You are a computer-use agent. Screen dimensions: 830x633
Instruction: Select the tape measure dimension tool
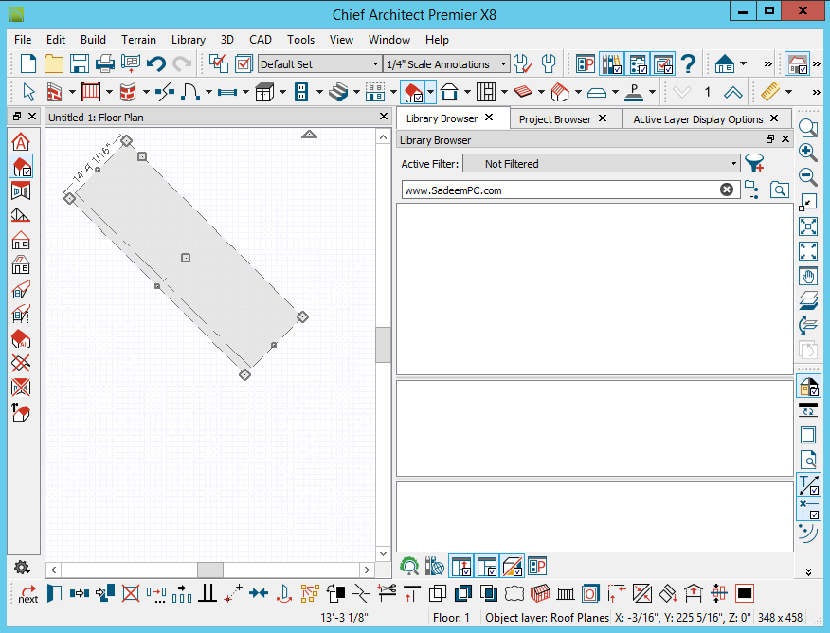(x=770, y=92)
